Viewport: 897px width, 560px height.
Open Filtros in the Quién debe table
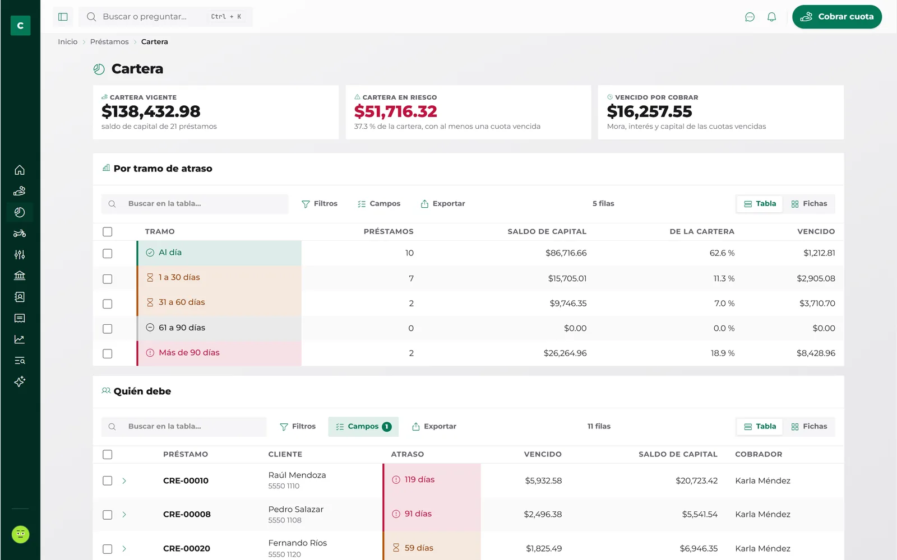pyautogui.click(x=298, y=427)
